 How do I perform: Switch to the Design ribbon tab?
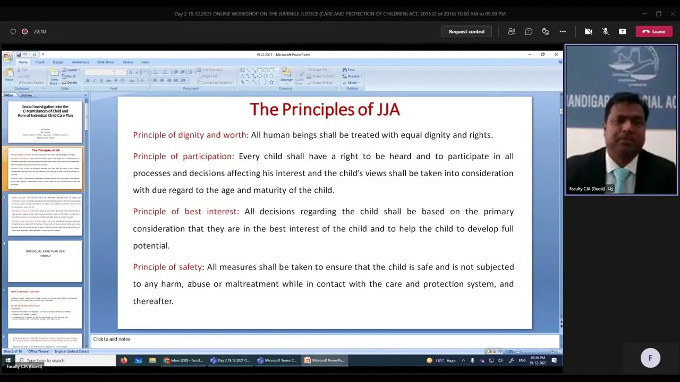[x=58, y=62]
